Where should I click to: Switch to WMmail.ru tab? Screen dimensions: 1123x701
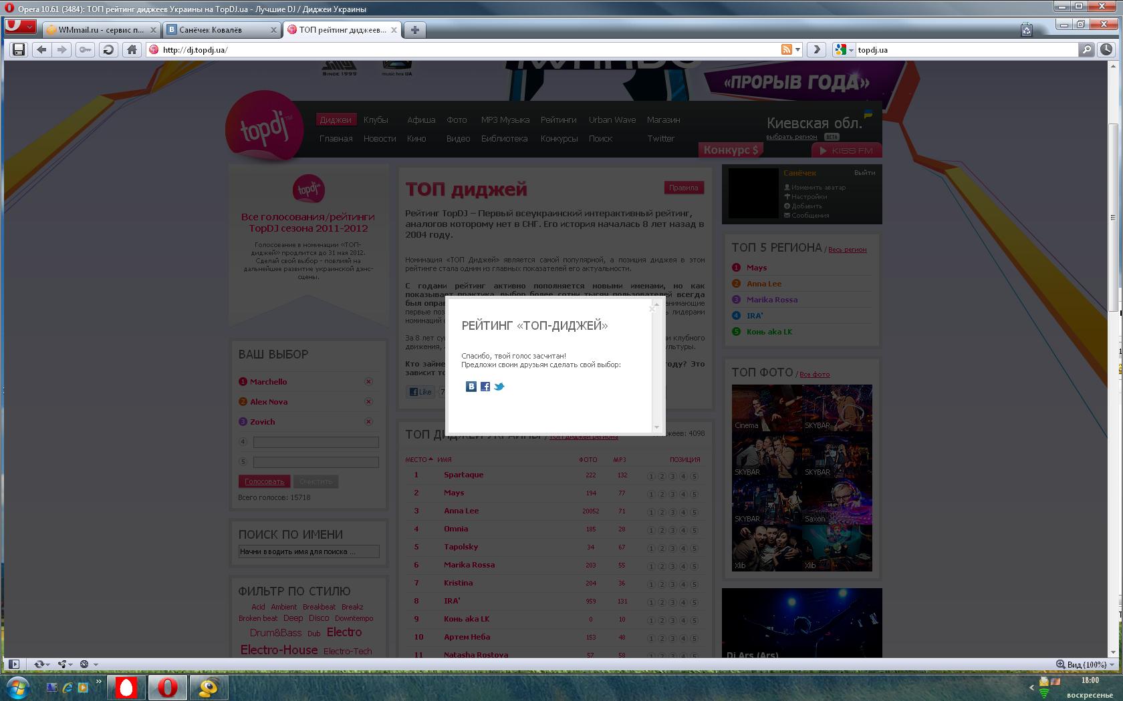[x=101, y=29]
